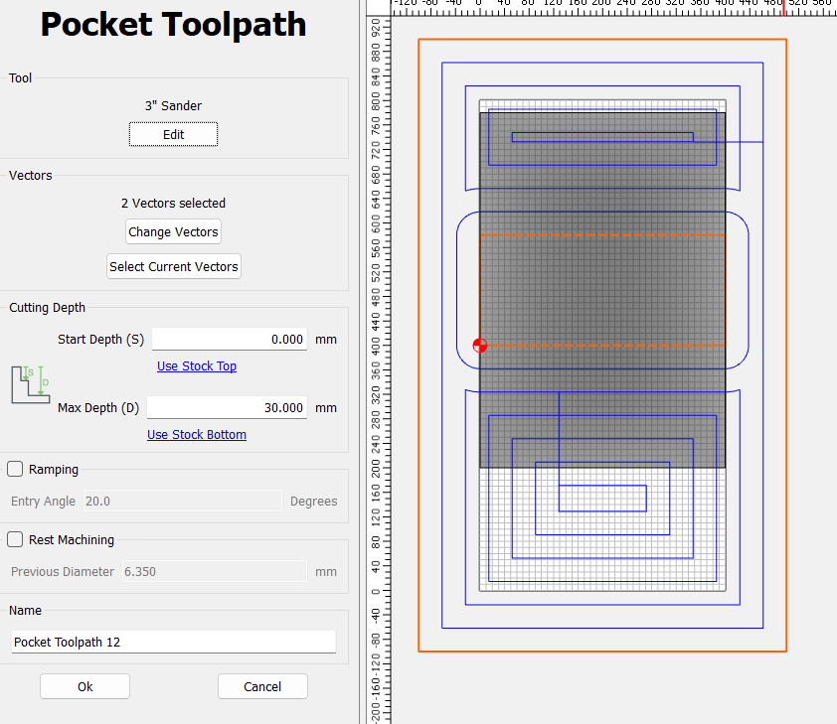837x724 pixels.
Task: Focus the Start Depth (S) input field
Action: (x=230, y=339)
